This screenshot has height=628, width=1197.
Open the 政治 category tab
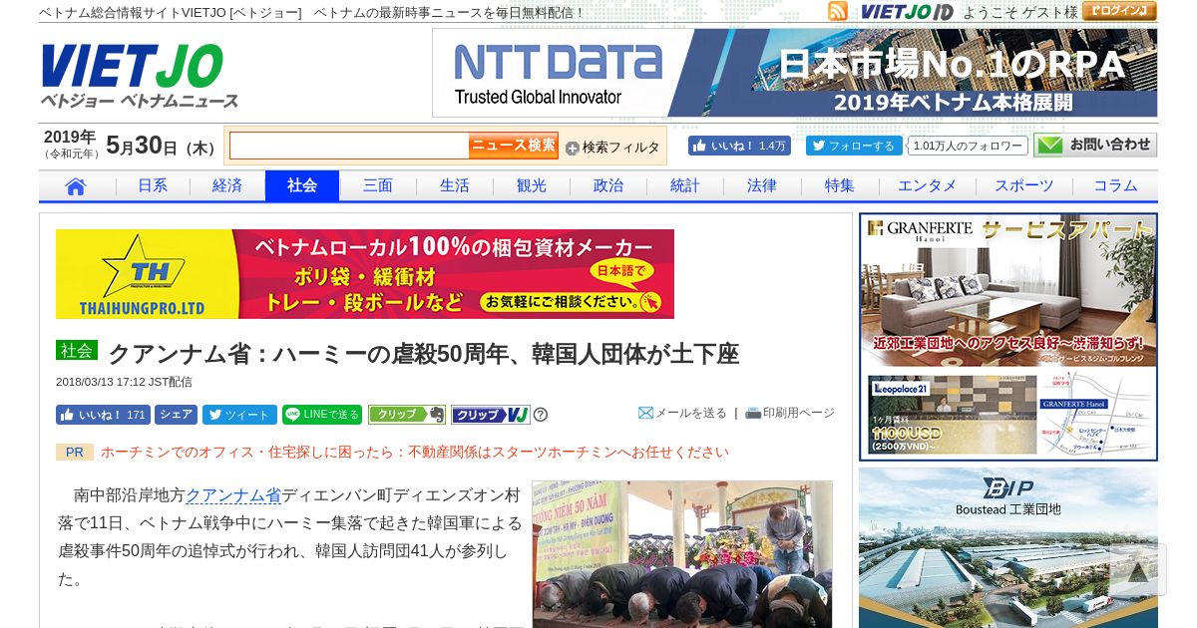click(x=608, y=186)
